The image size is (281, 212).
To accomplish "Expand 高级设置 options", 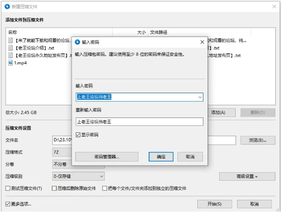I will coord(247,177).
